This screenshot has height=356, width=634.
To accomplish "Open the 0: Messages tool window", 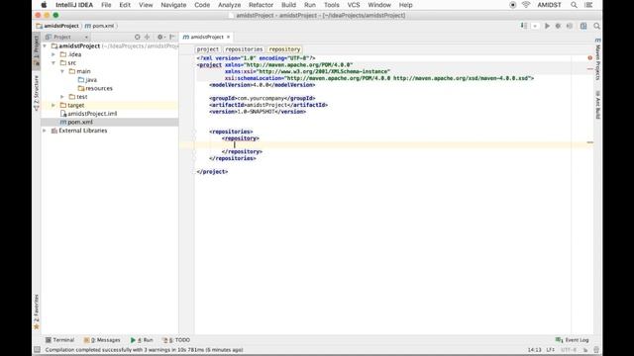I will point(102,340).
